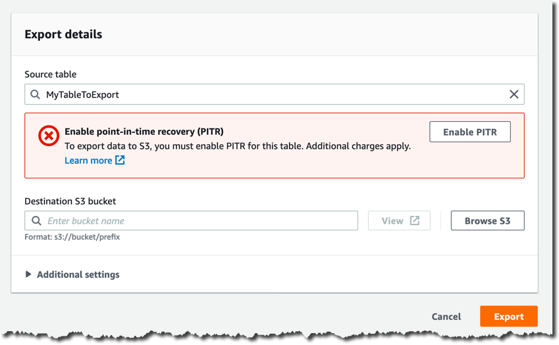Click the search icon in Source table field
The image size is (559, 345).
(x=35, y=94)
